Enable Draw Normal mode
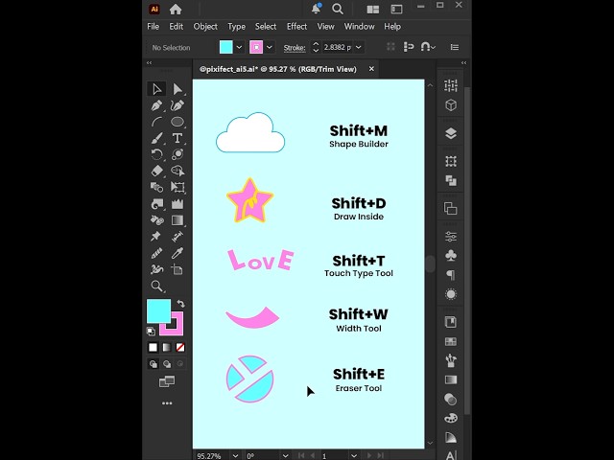Viewport: 614px width, 460px height. coord(153,364)
